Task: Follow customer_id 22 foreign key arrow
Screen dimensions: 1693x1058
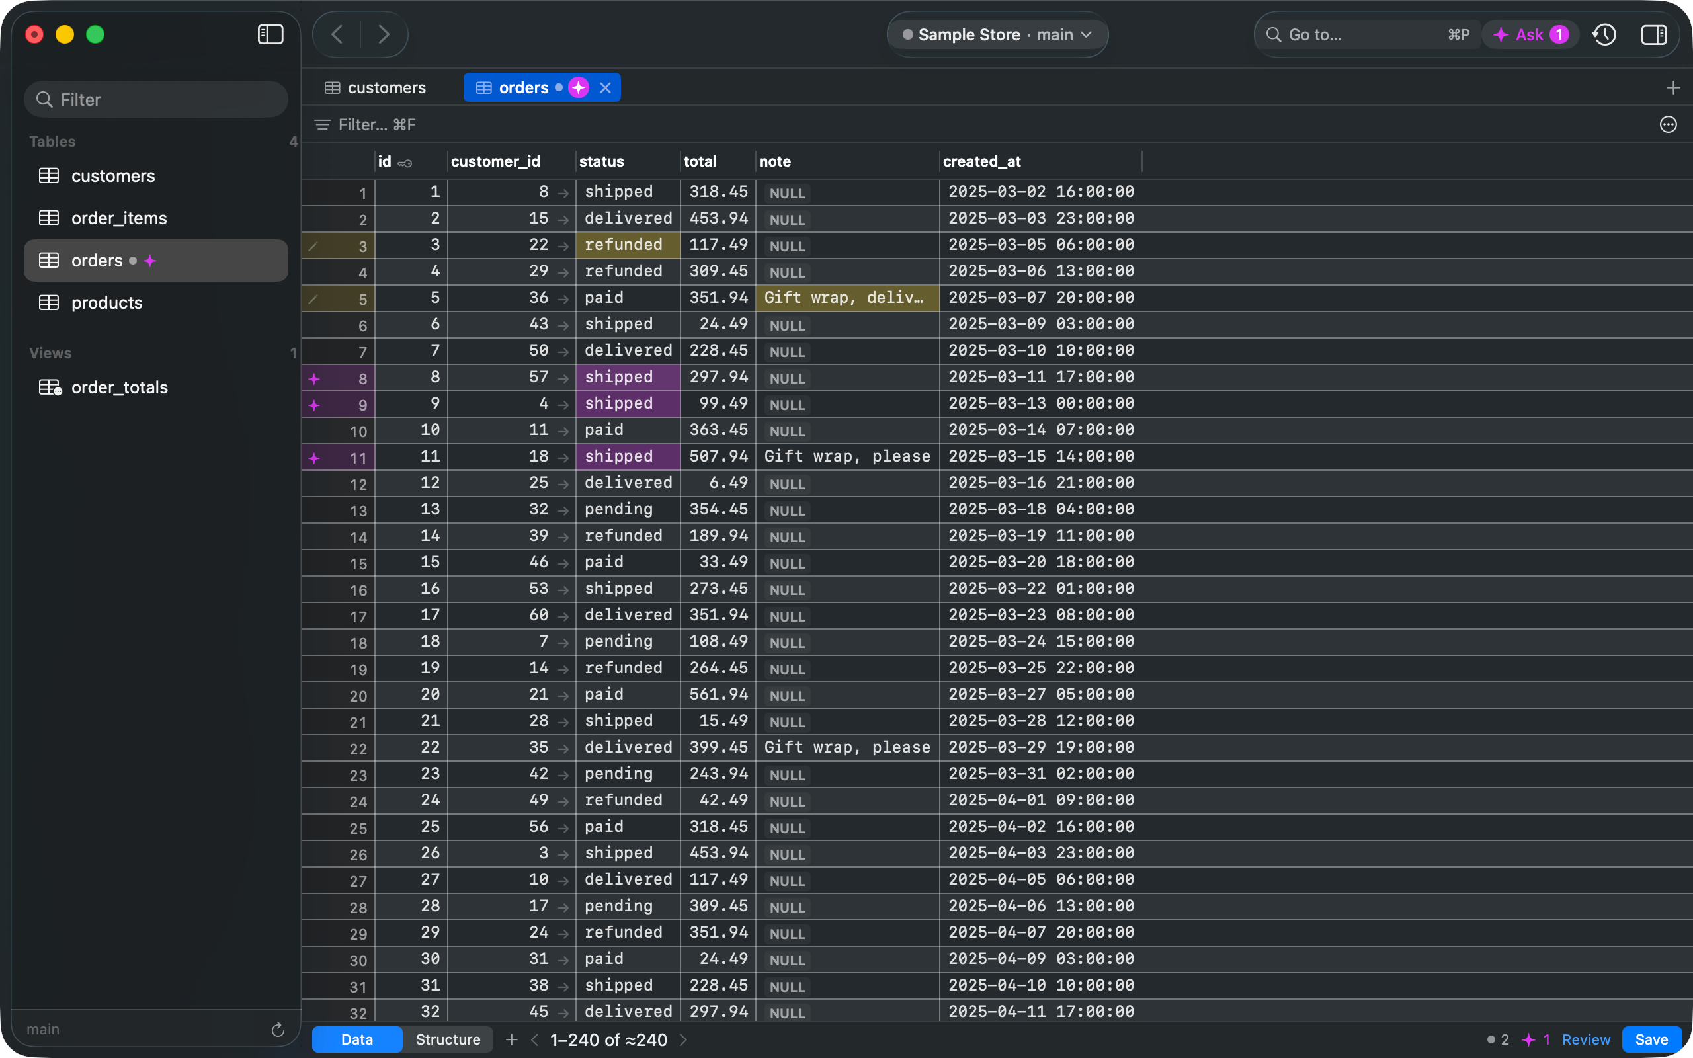Action: 563,245
